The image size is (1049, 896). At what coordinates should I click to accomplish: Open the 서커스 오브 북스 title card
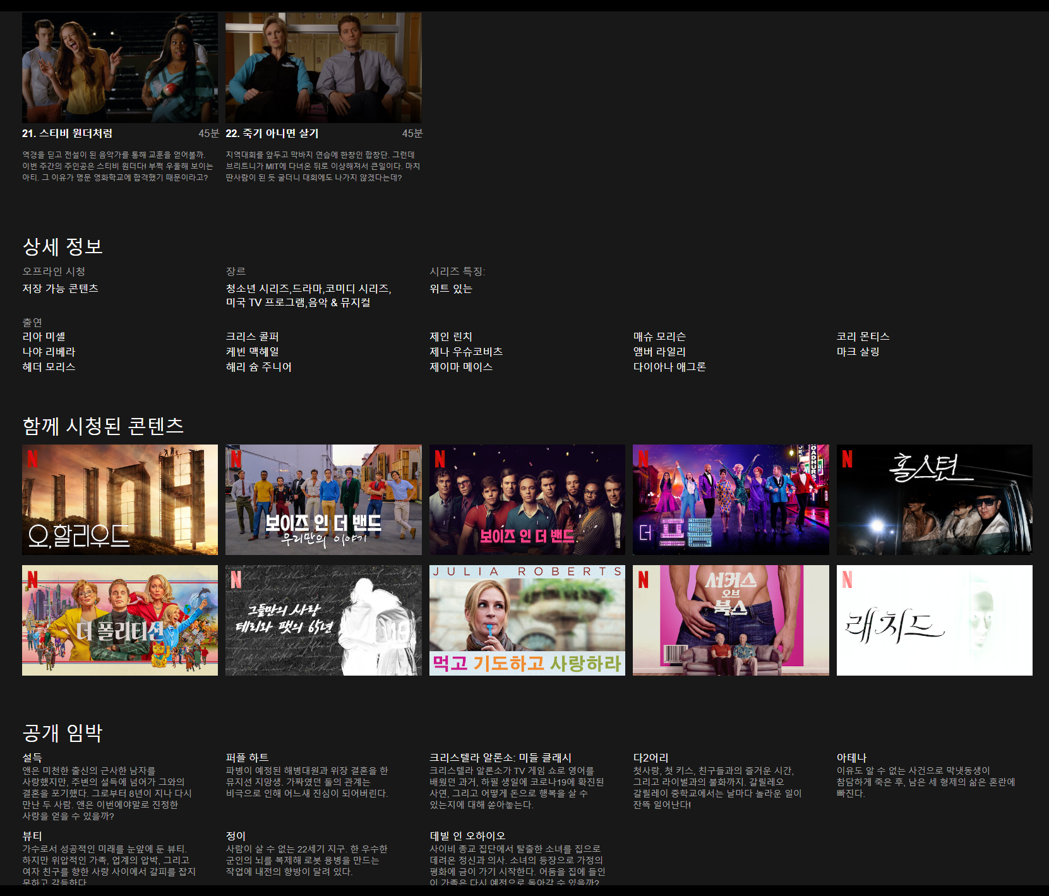[731, 620]
